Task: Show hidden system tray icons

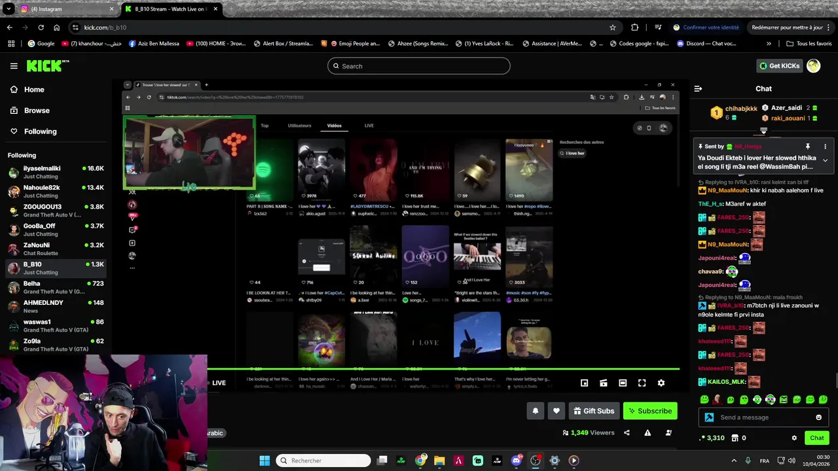Action: point(733,461)
